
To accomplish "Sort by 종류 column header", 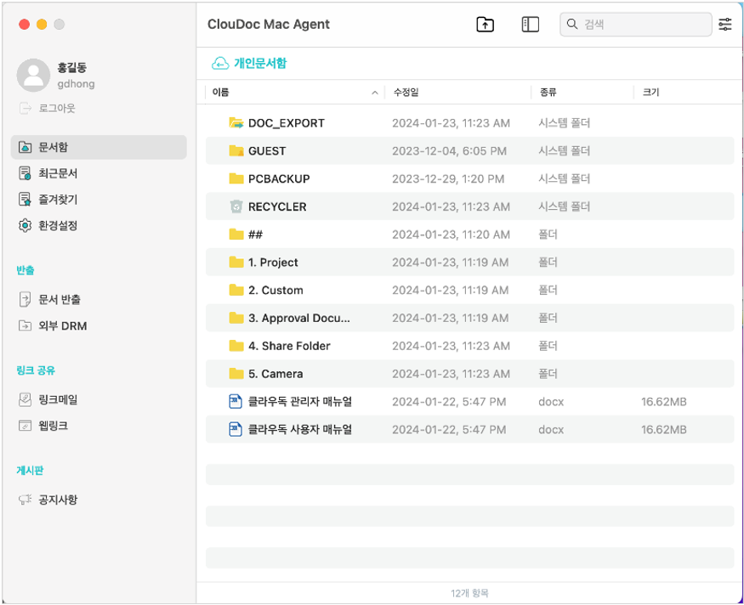I will [548, 92].
